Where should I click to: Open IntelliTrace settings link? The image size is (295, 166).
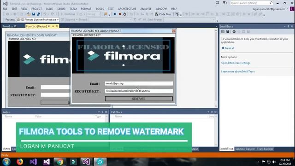[x=236, y=63]
